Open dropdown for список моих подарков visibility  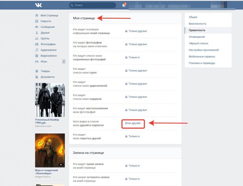tap(137, 97)
